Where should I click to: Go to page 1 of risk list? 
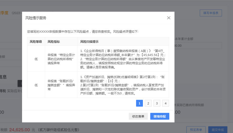(x=139, y=103)
